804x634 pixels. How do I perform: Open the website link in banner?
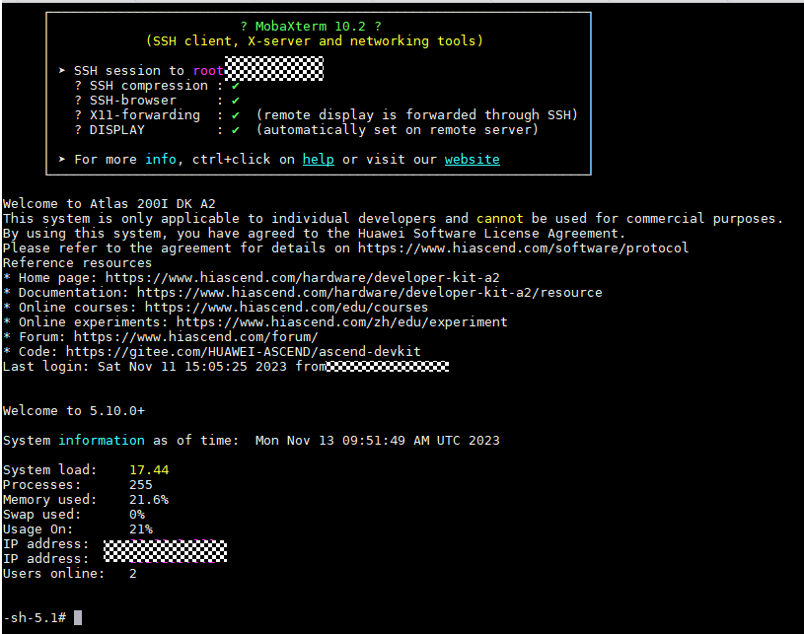[472, 160]
